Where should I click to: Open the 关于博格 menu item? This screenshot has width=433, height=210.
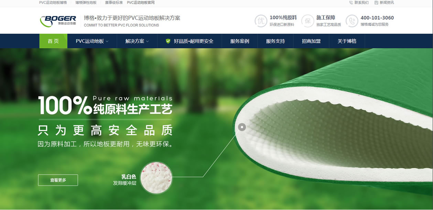click(x=347, y=41)
